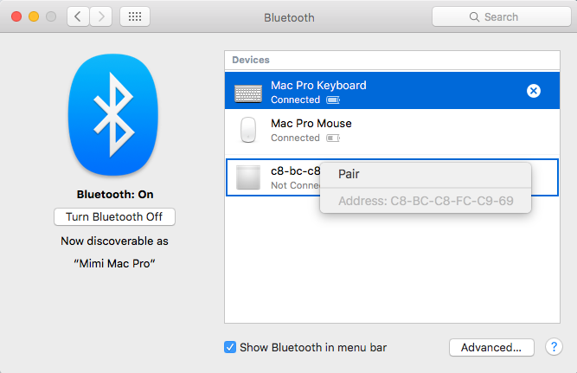Focus the Search field
Screen dimensions: 577x373
coord(501,16)
